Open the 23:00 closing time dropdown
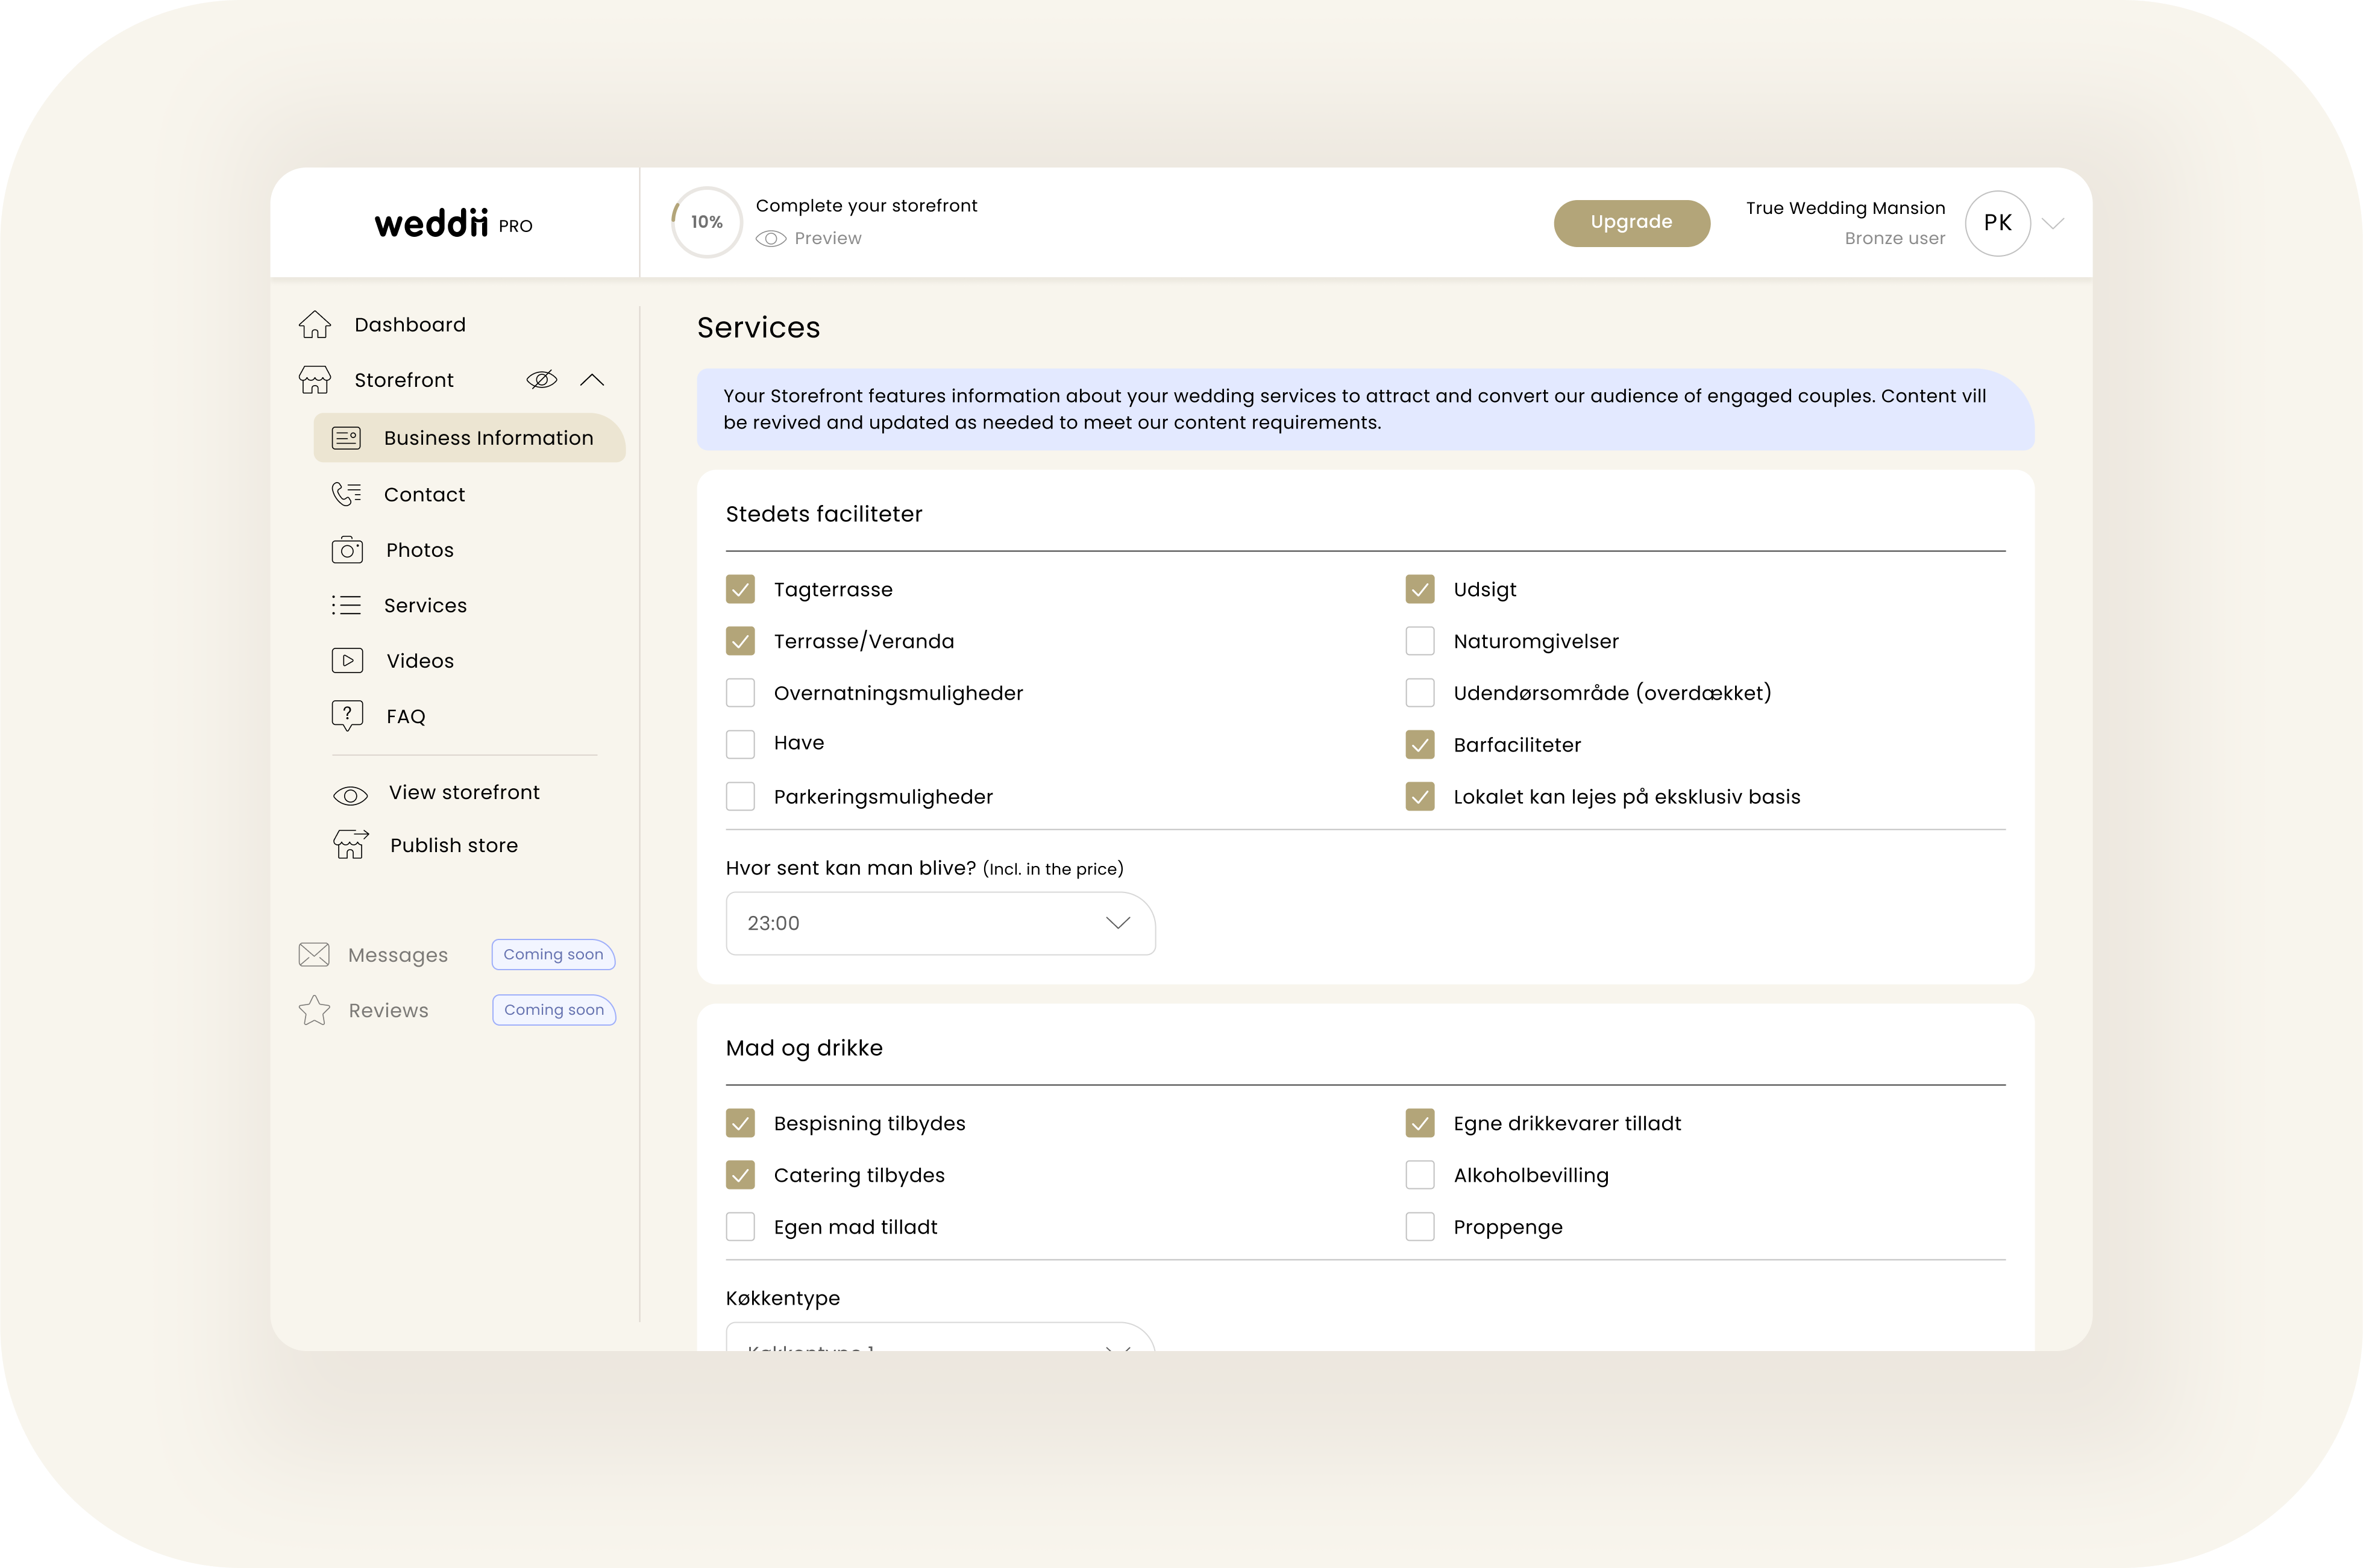This screenshot has width=2363, height=1568. (x=940, y=923)
